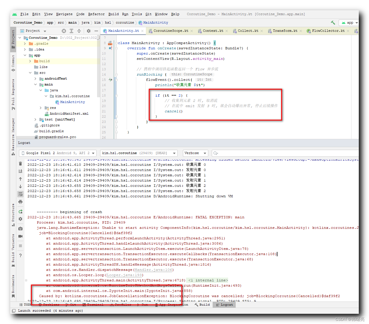Restart logcat with the green arrow icon
This screenshot has height=324, width=369.
tap(20, 211)
